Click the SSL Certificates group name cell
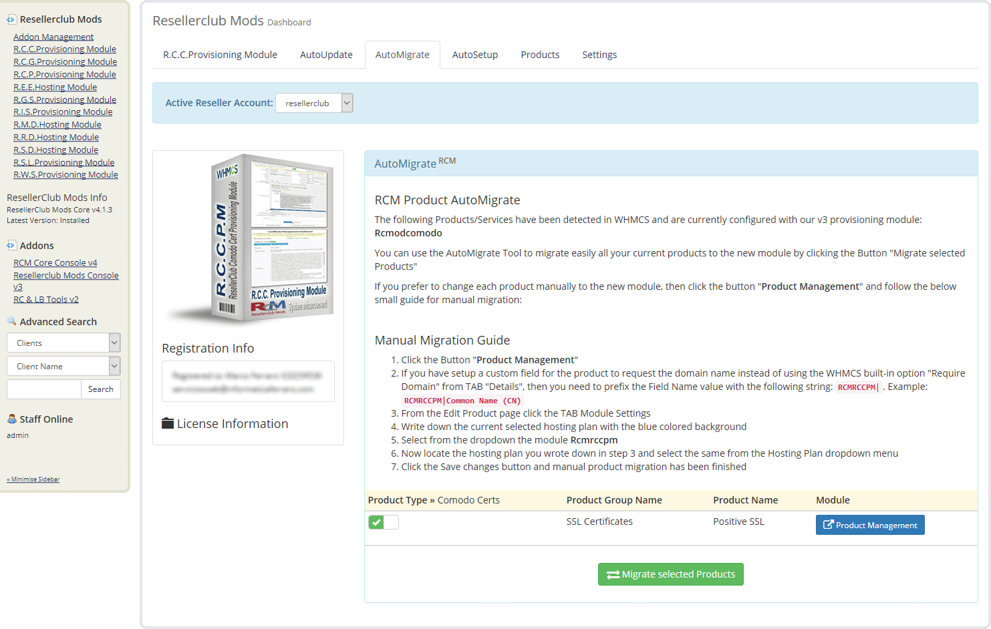 pyautogui.click(x=599, y=521)
